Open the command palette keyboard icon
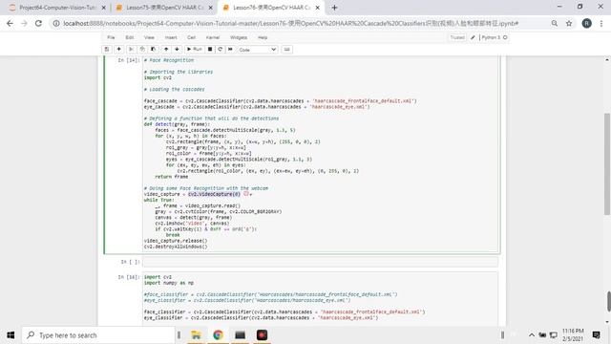Image resolution: width=611 pixels, height=344 pixels. (x=287, y=49)
